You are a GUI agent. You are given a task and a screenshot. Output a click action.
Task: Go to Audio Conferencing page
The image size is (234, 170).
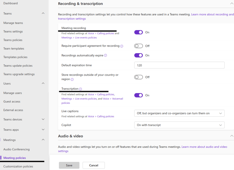click(16, 149)
